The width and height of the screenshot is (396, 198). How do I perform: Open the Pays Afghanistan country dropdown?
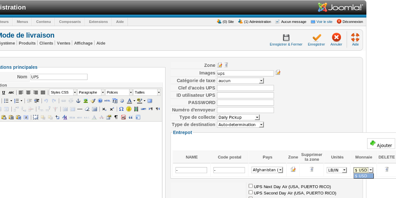tap(267, 170)
